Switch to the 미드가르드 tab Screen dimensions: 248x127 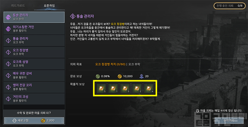coord(18,6)
